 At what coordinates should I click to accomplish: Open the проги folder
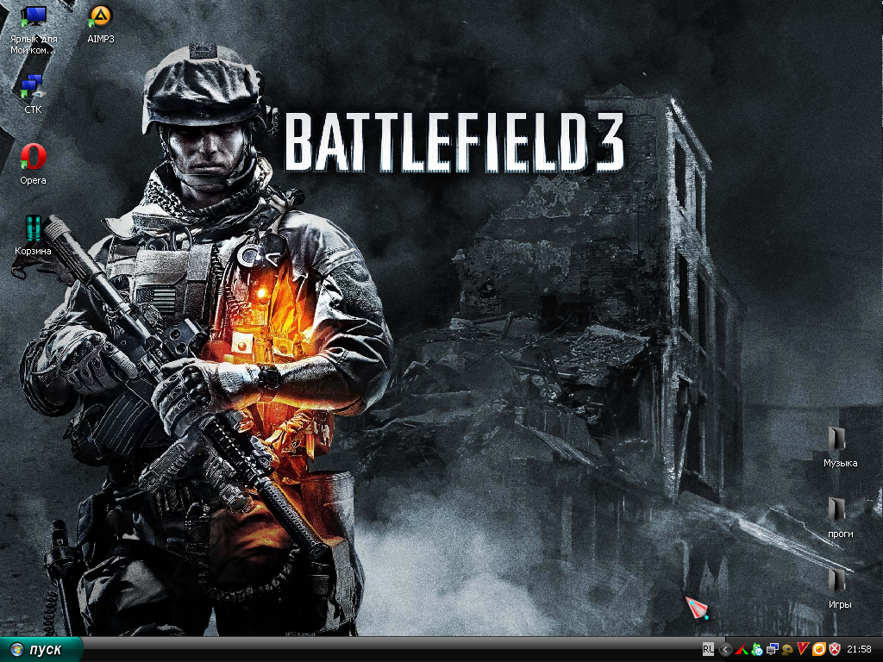point(837,510)
